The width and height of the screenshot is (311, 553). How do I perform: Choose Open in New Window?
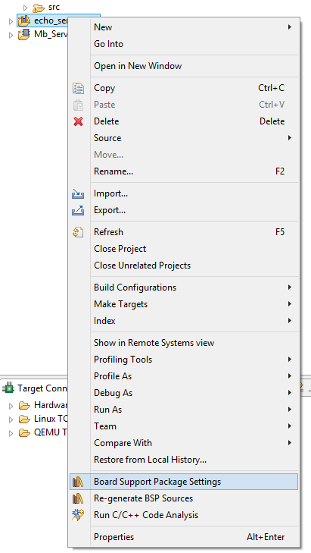[x=184, y=66]
